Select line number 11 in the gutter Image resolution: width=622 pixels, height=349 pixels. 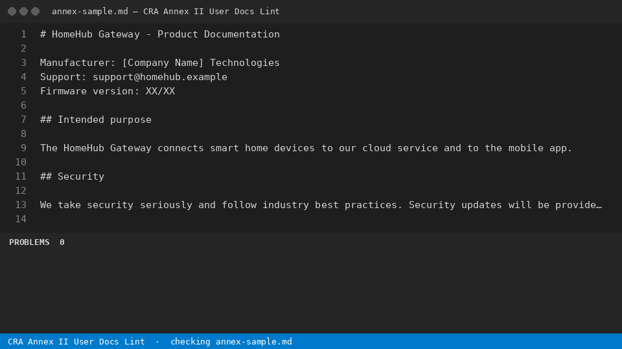point(21,177)
